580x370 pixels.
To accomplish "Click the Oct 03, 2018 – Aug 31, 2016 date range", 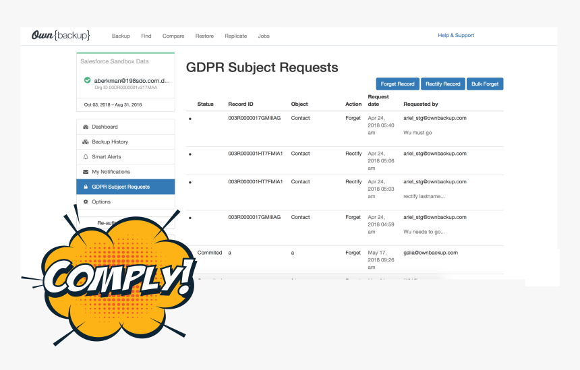I will coord(113,104).
